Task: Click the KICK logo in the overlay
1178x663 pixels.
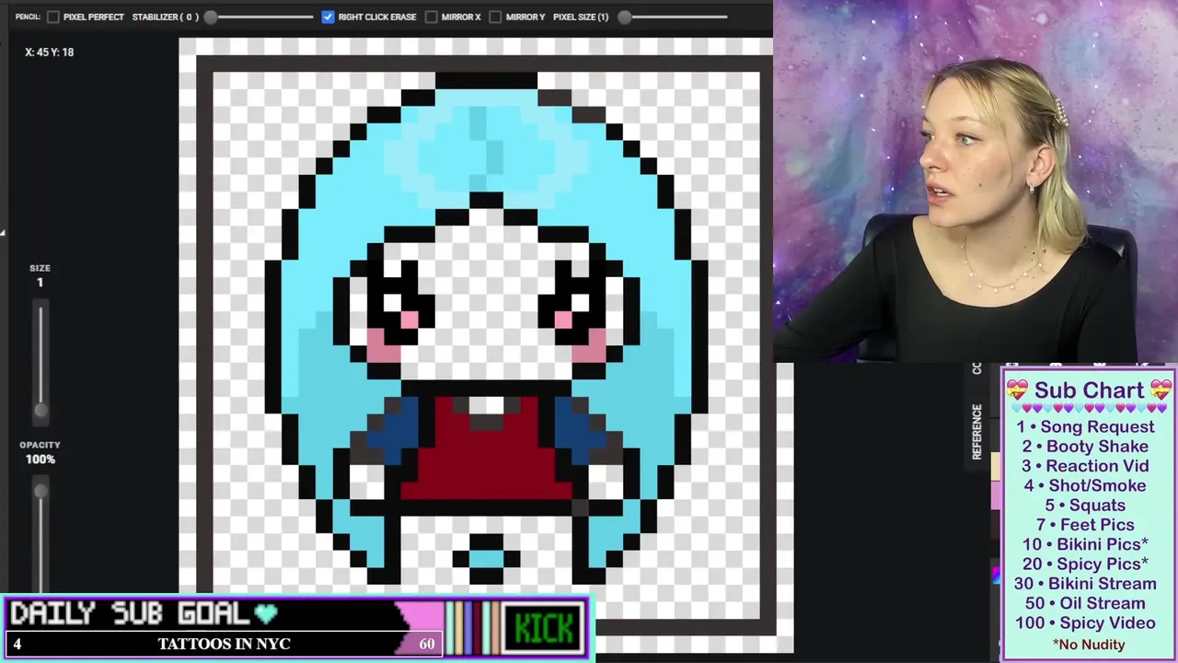Action: tap(544, 628)
